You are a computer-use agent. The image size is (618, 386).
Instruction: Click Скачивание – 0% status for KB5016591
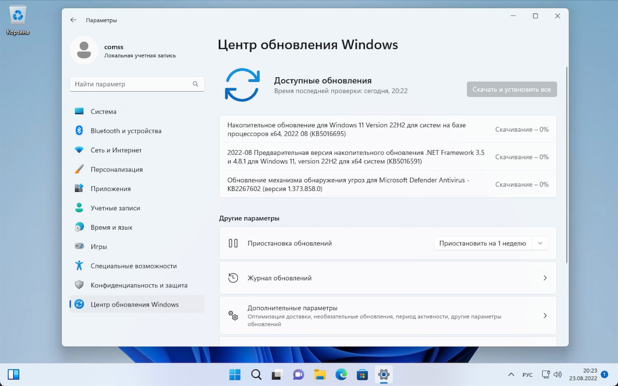click(x=522, y=157)
